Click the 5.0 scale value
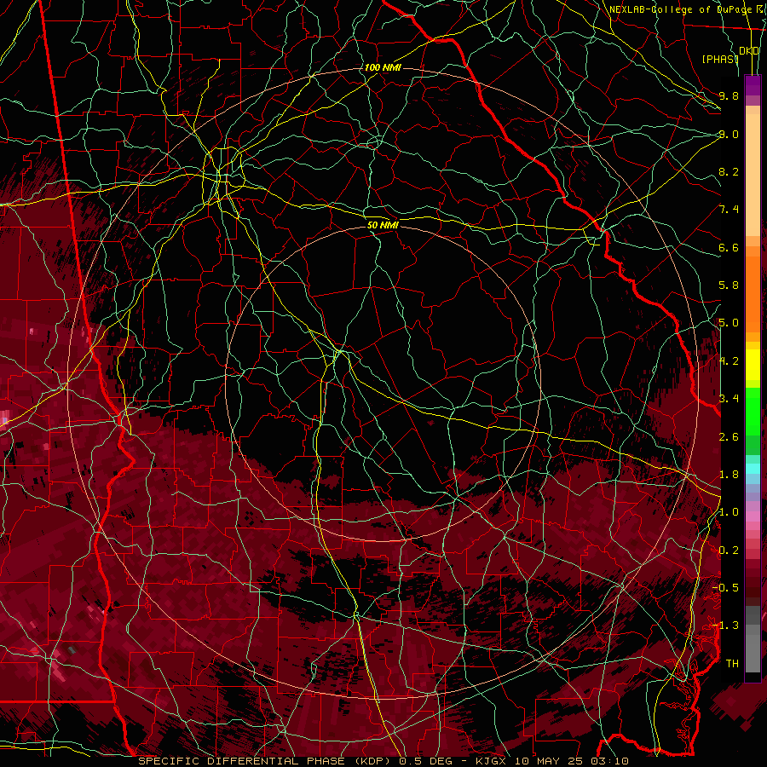This screenshot has height=767, width=767. tap(729, 323)
